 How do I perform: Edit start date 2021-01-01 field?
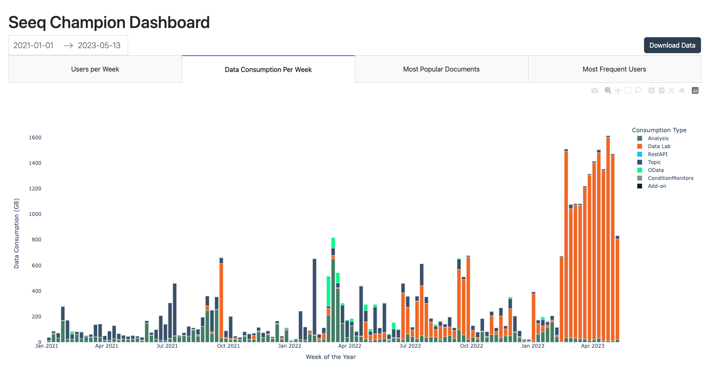[x=34, y=45]
